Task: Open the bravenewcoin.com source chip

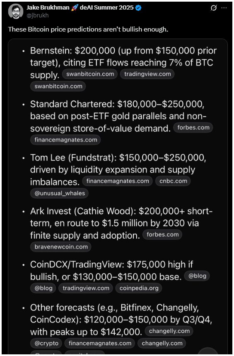Action: coord(61,247)
